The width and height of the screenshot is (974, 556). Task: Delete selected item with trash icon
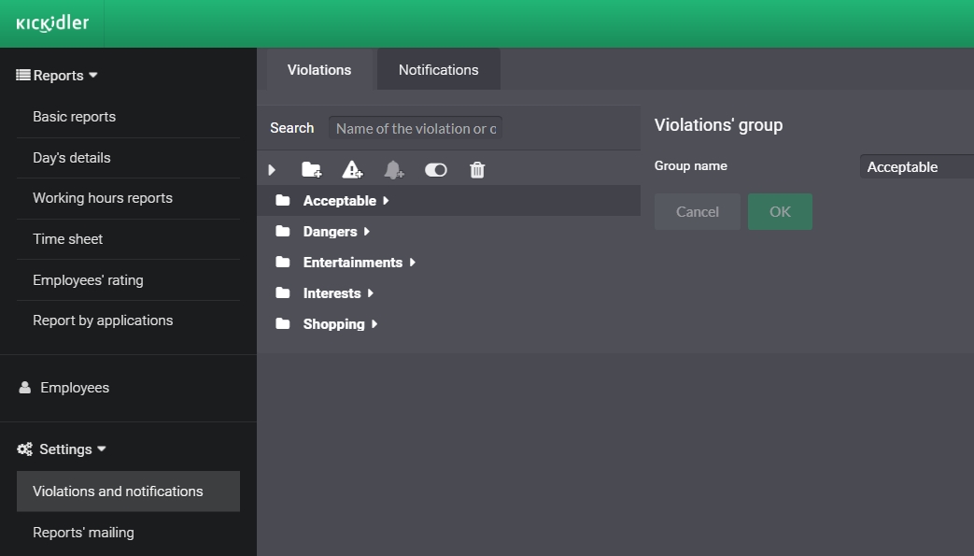[x=477, y=169]
